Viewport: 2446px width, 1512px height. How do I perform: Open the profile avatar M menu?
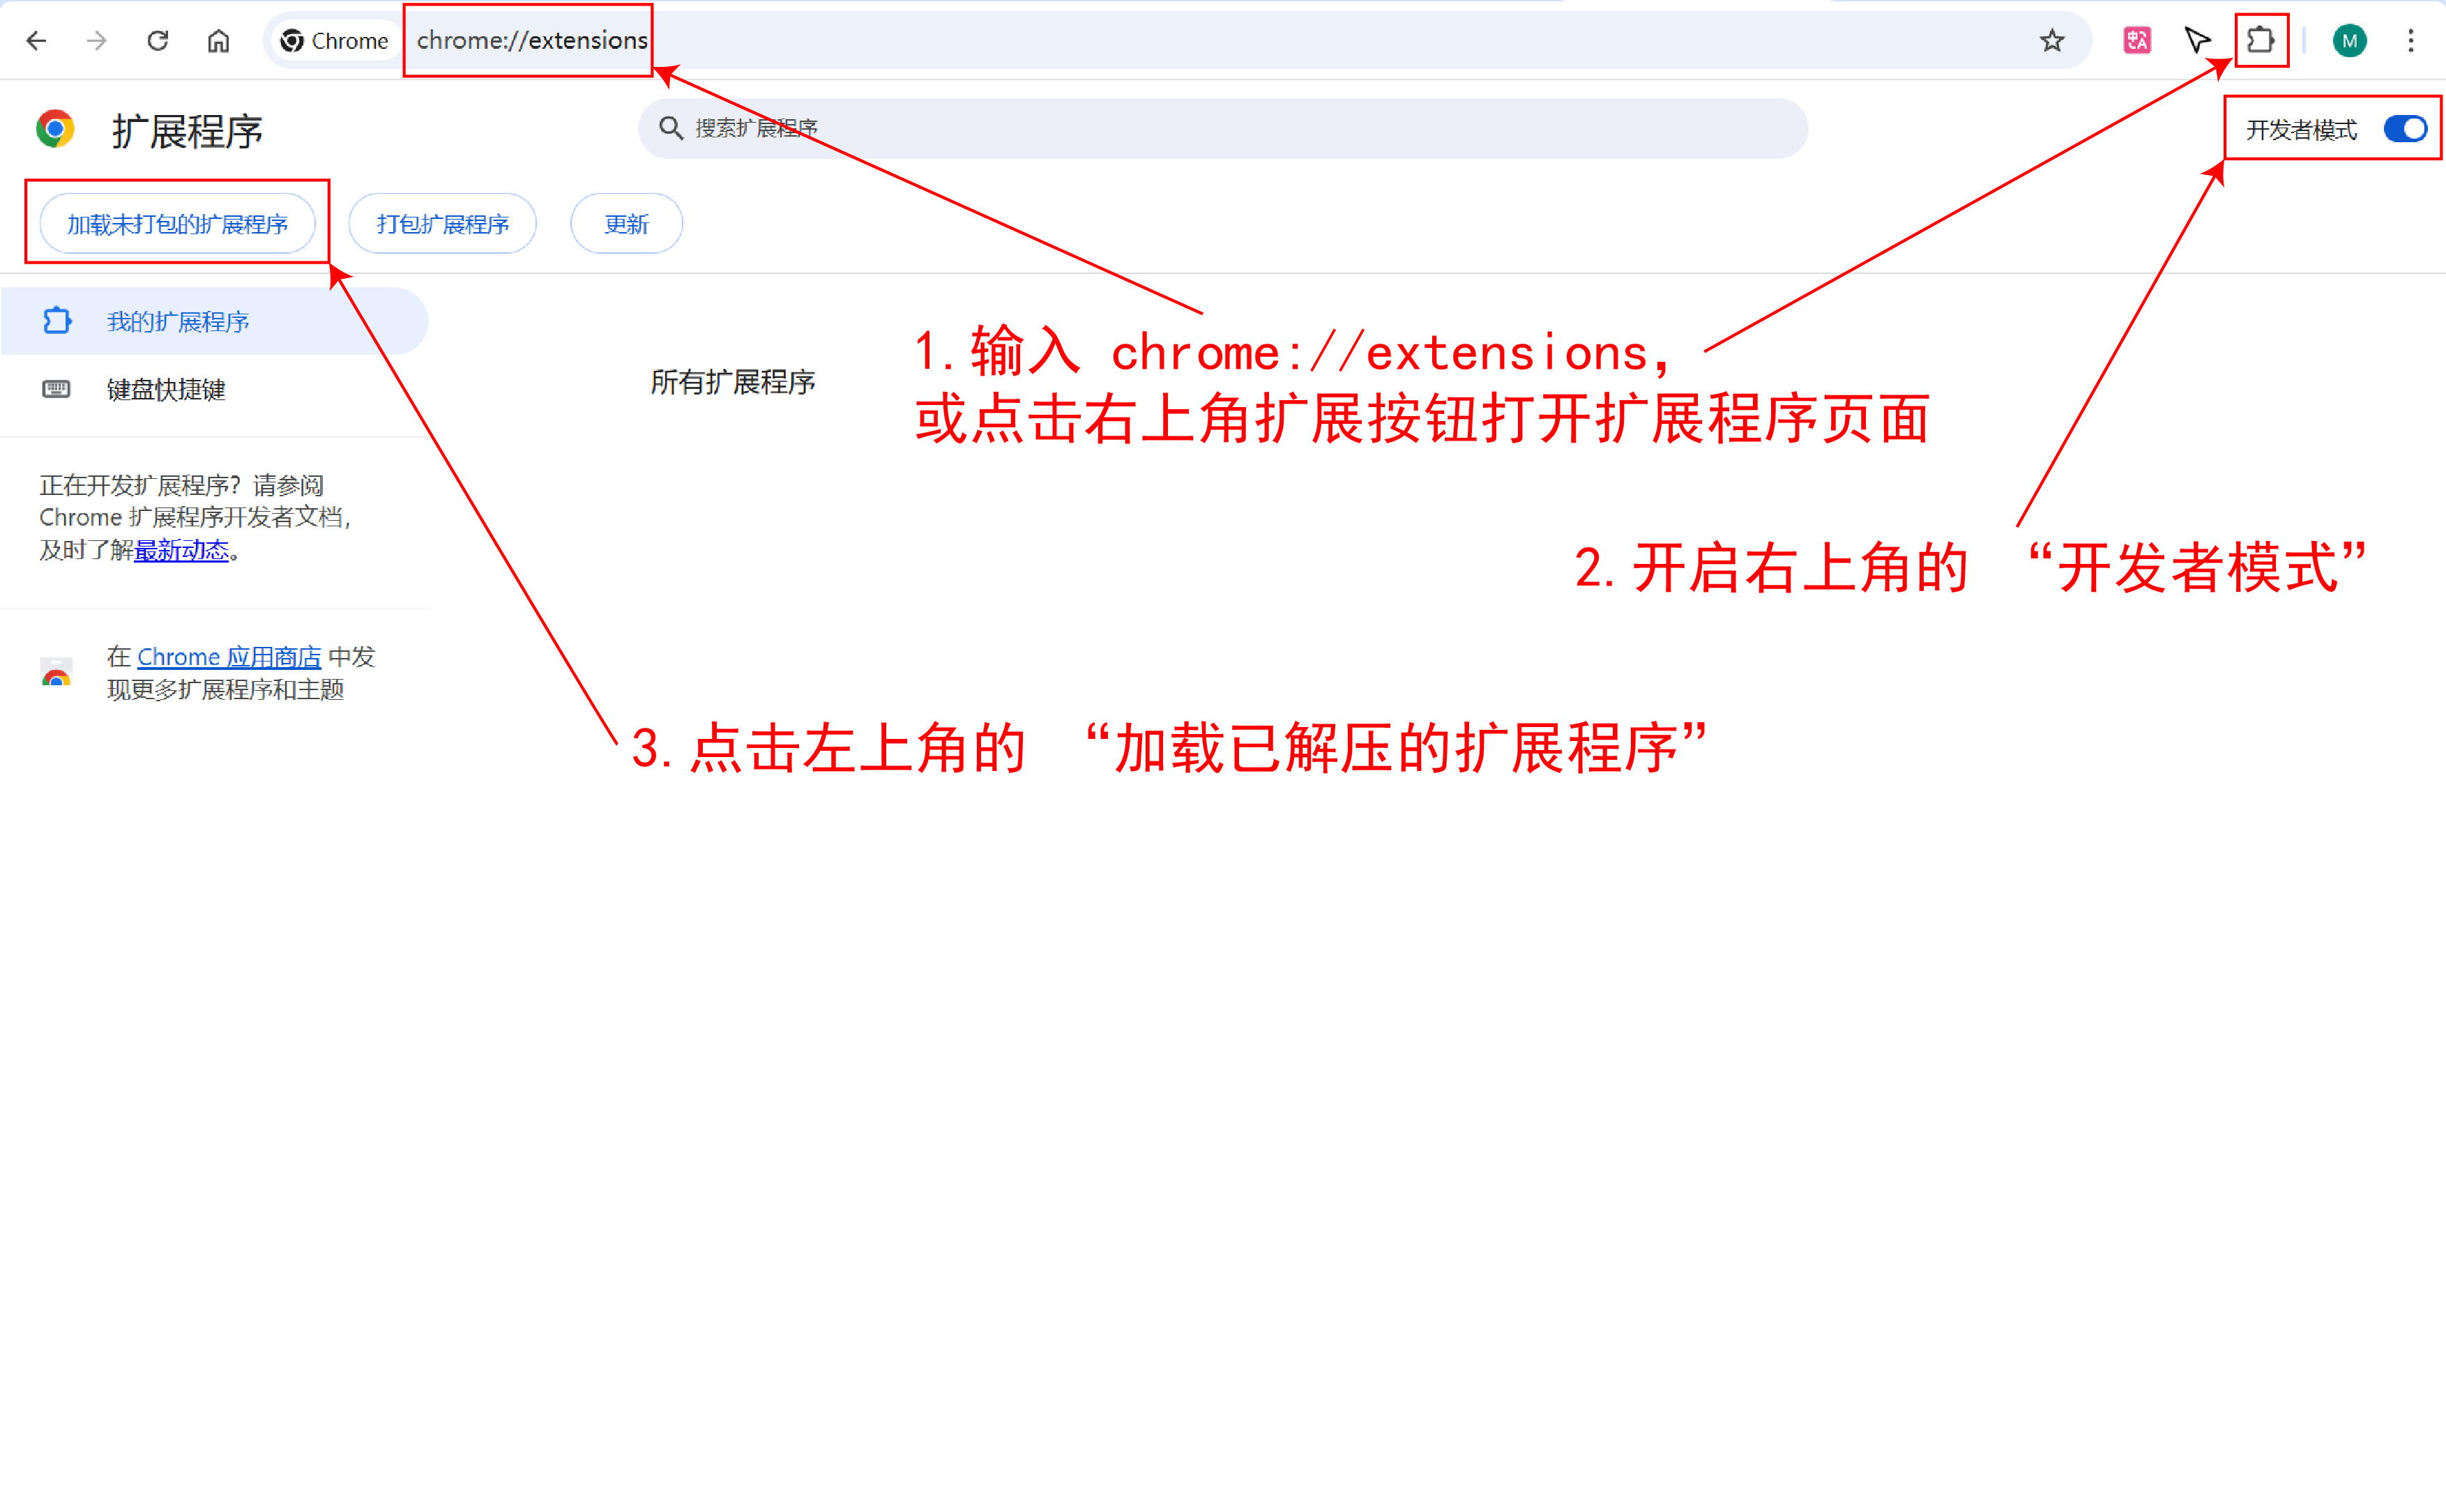point(2349,41)
